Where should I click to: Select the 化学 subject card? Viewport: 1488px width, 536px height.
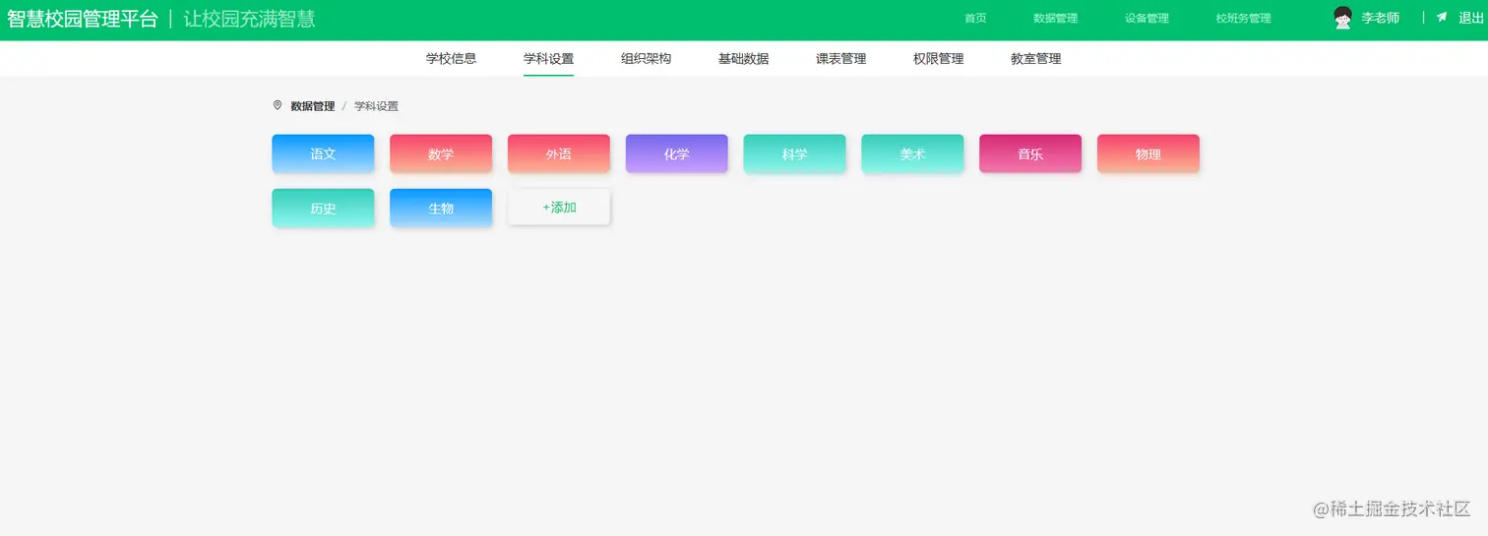pos(677,153)
